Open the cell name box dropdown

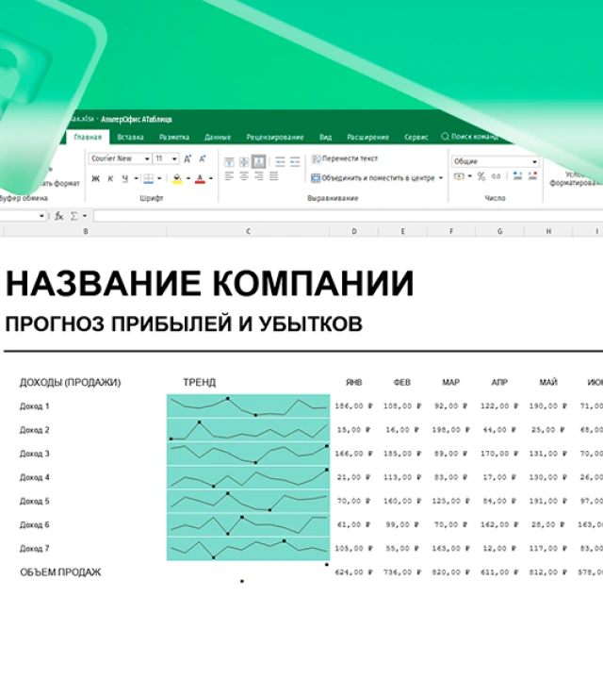(x=41, y=216)
